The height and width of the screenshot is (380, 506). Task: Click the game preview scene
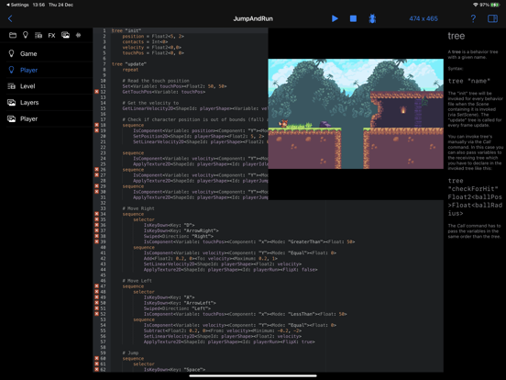click(356, 114)
